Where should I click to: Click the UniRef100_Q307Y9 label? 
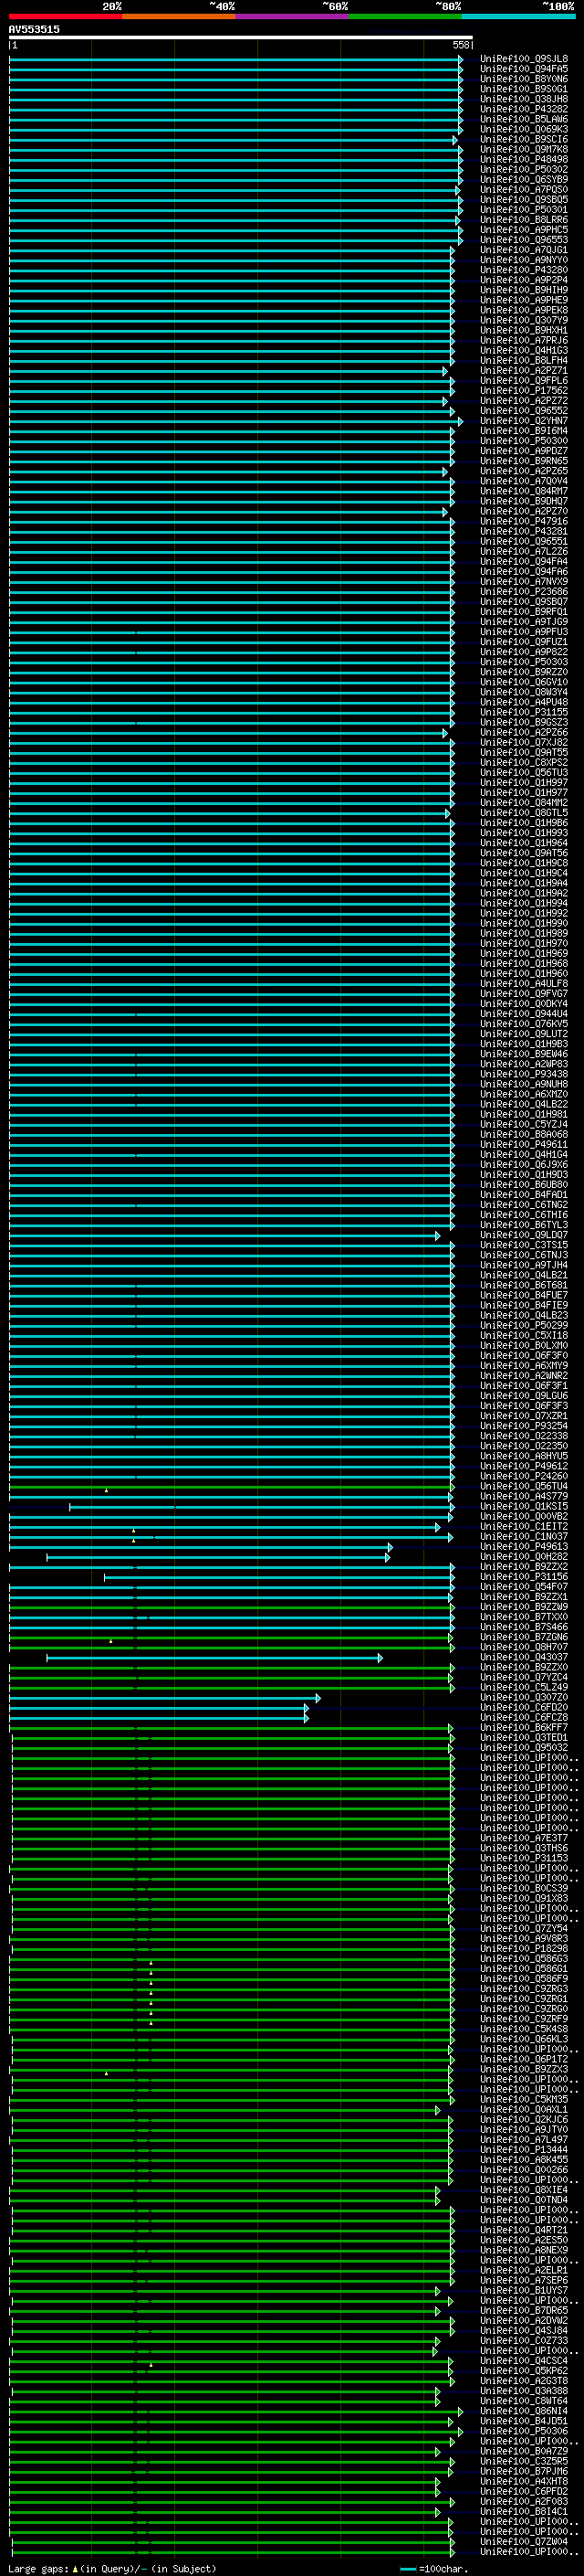[523, 320]
